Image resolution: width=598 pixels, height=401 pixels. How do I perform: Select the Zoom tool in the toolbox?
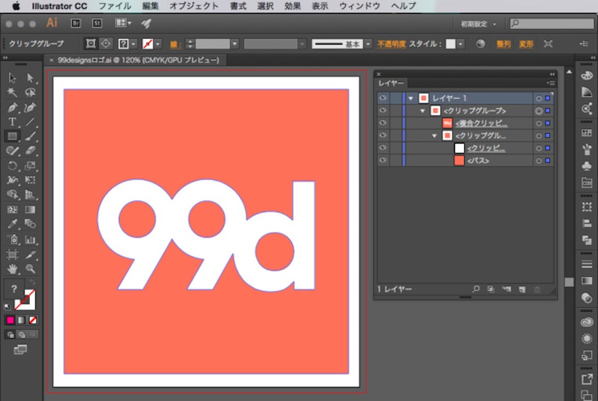(x=30, y=269)
